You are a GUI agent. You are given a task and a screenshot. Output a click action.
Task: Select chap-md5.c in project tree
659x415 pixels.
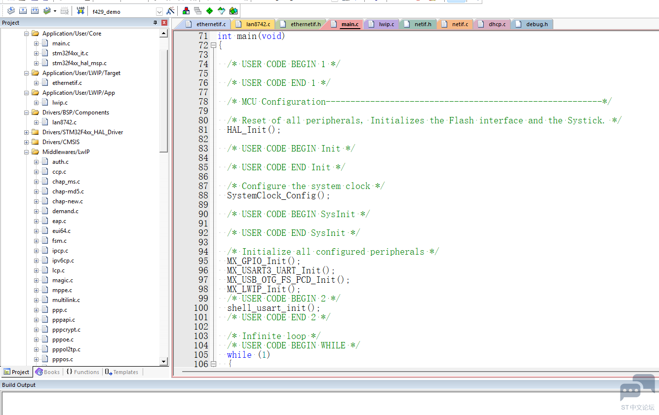click(68, 191)
